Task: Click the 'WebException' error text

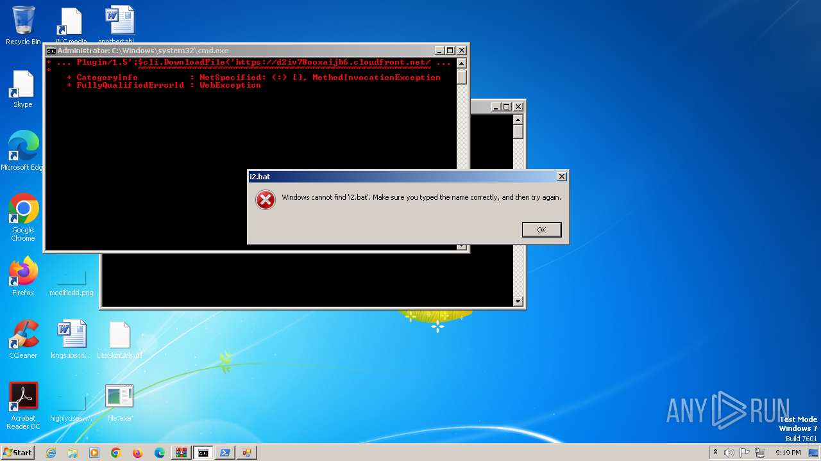Action: [230, 85]
